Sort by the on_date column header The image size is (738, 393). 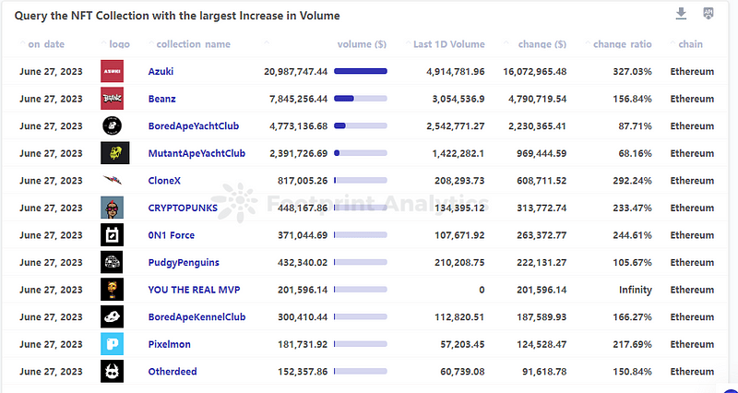(46, 44)
